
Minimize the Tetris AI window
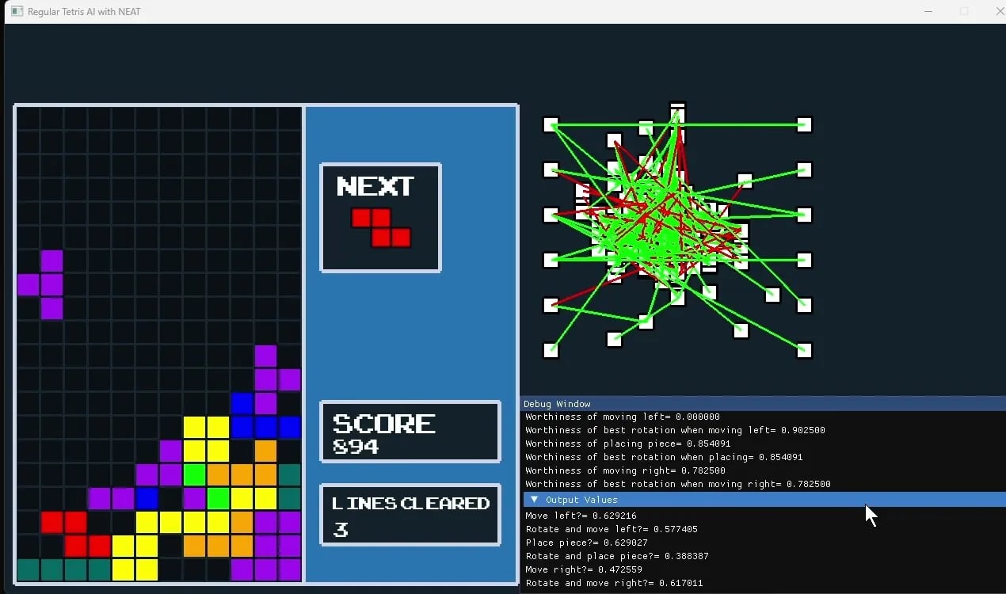pyautogui.click(x=928, y=11)
